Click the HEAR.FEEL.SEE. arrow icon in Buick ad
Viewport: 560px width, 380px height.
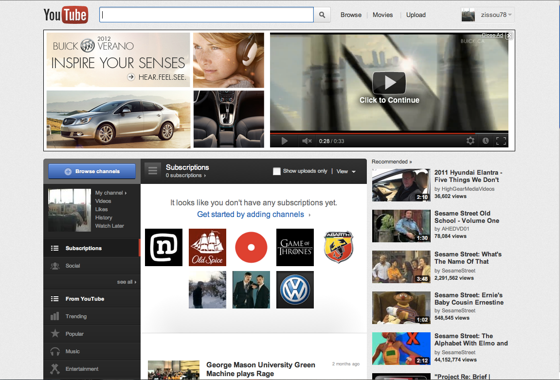coord(131,77)
